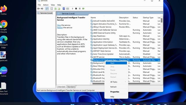Choose Start in the context menu
The height and width of the screenshot is (105, 186).
(x=116, y=63)
